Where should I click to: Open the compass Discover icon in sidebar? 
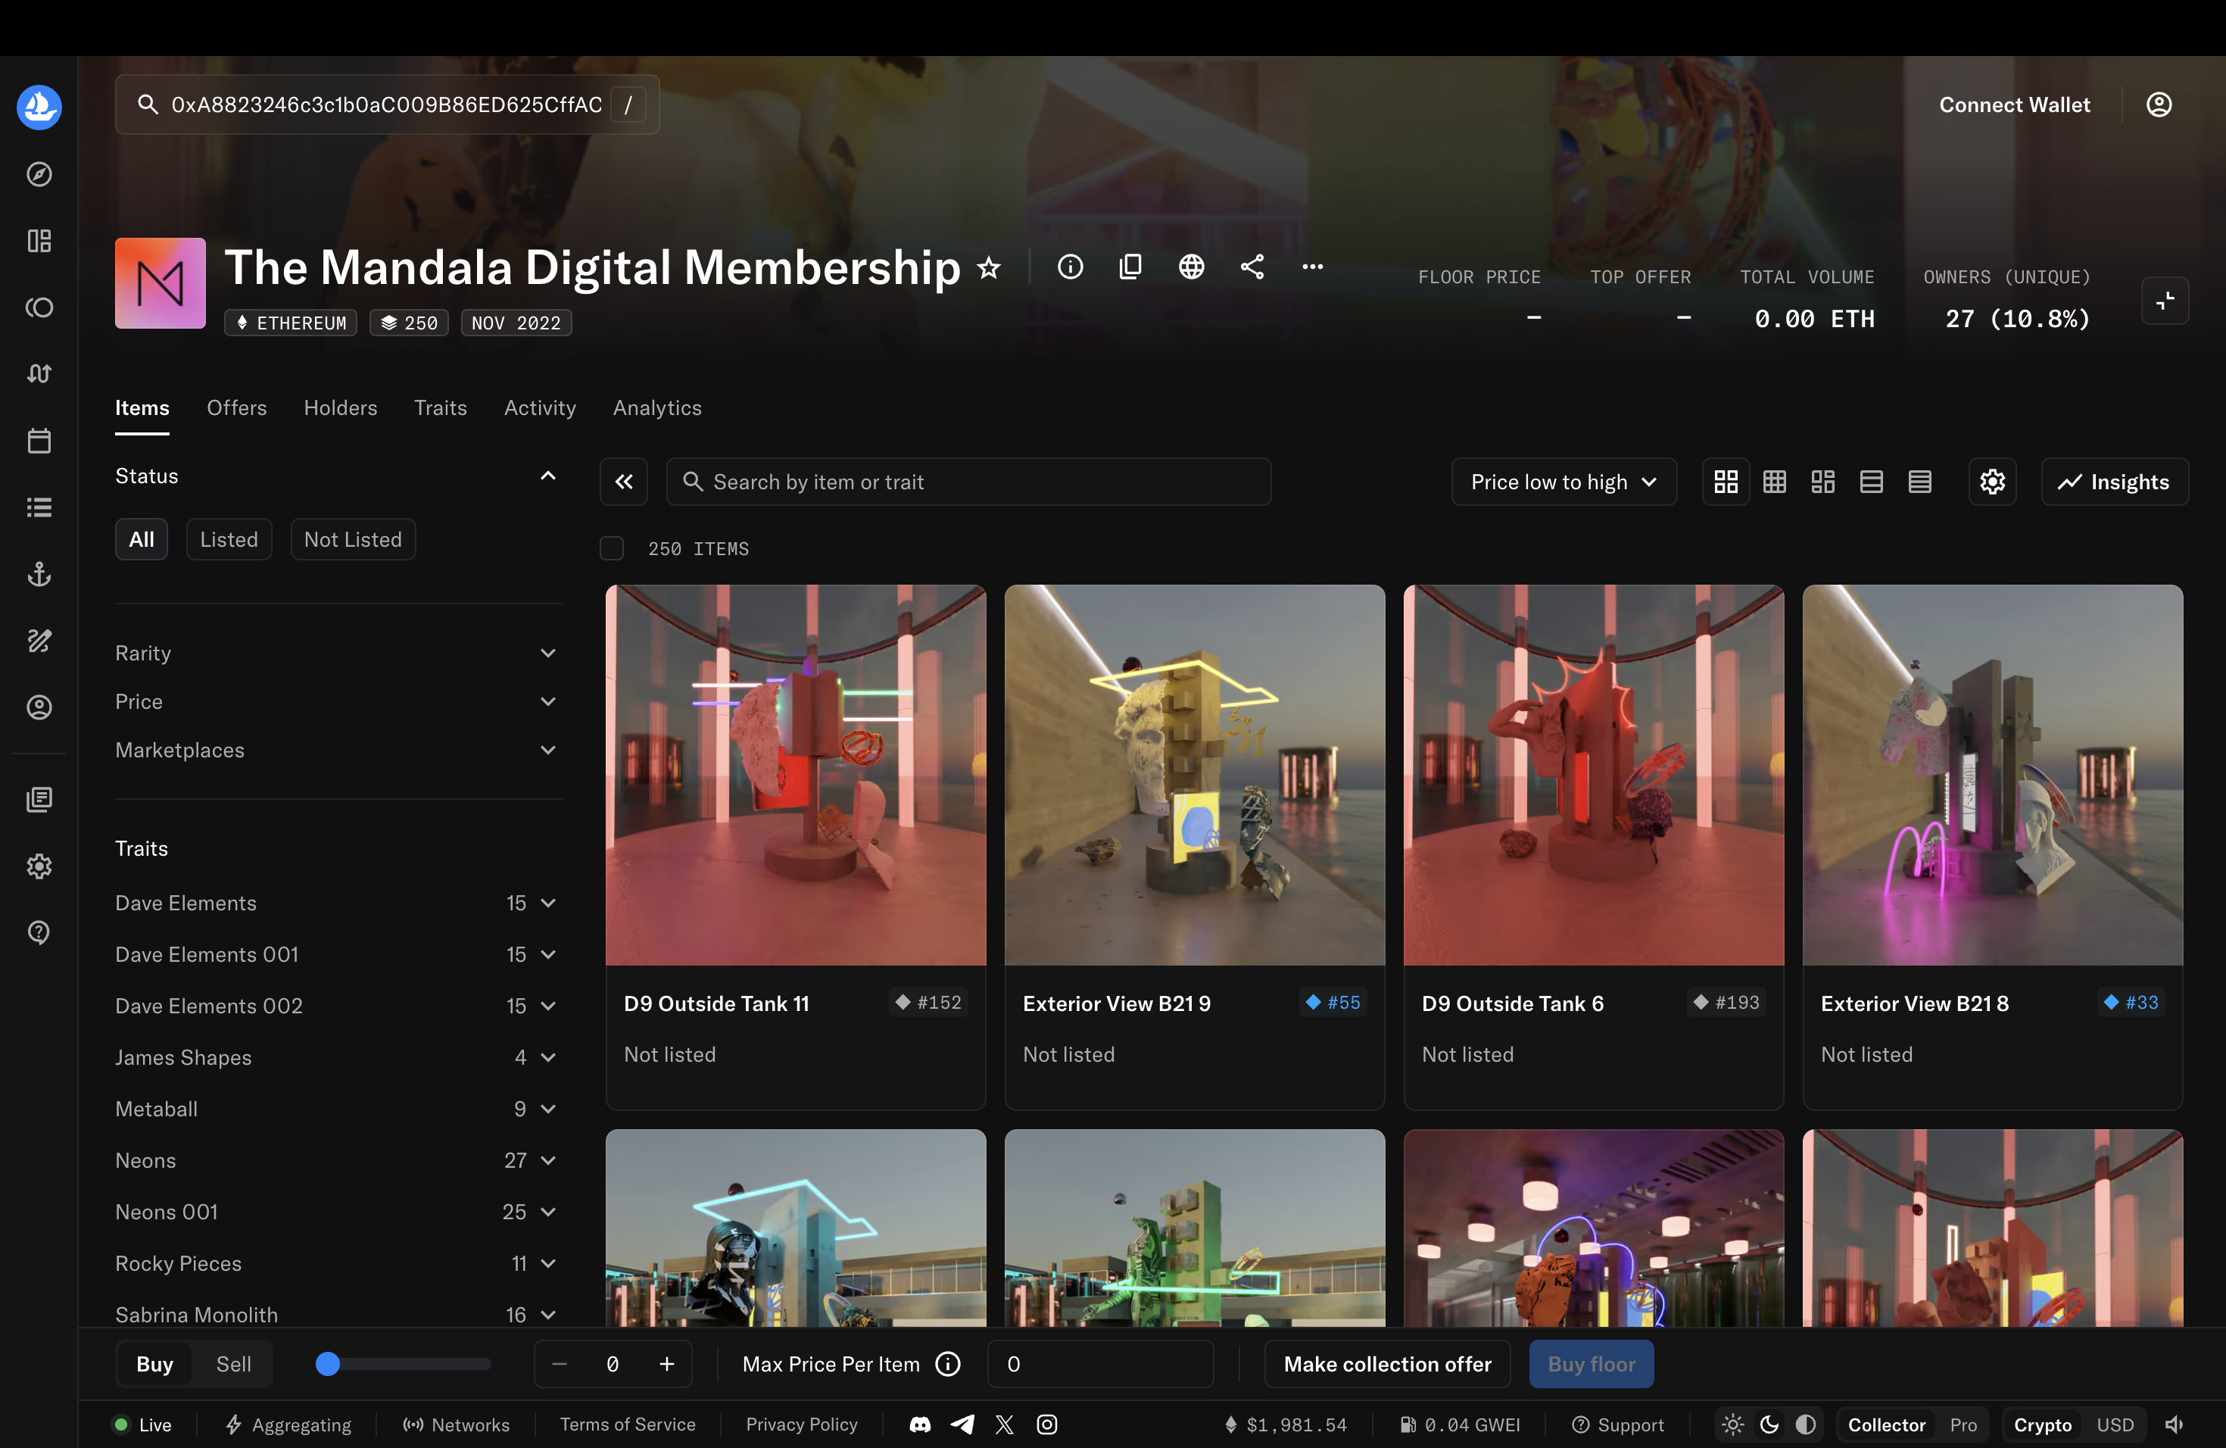pyautogui.click(x=39, y=174)
